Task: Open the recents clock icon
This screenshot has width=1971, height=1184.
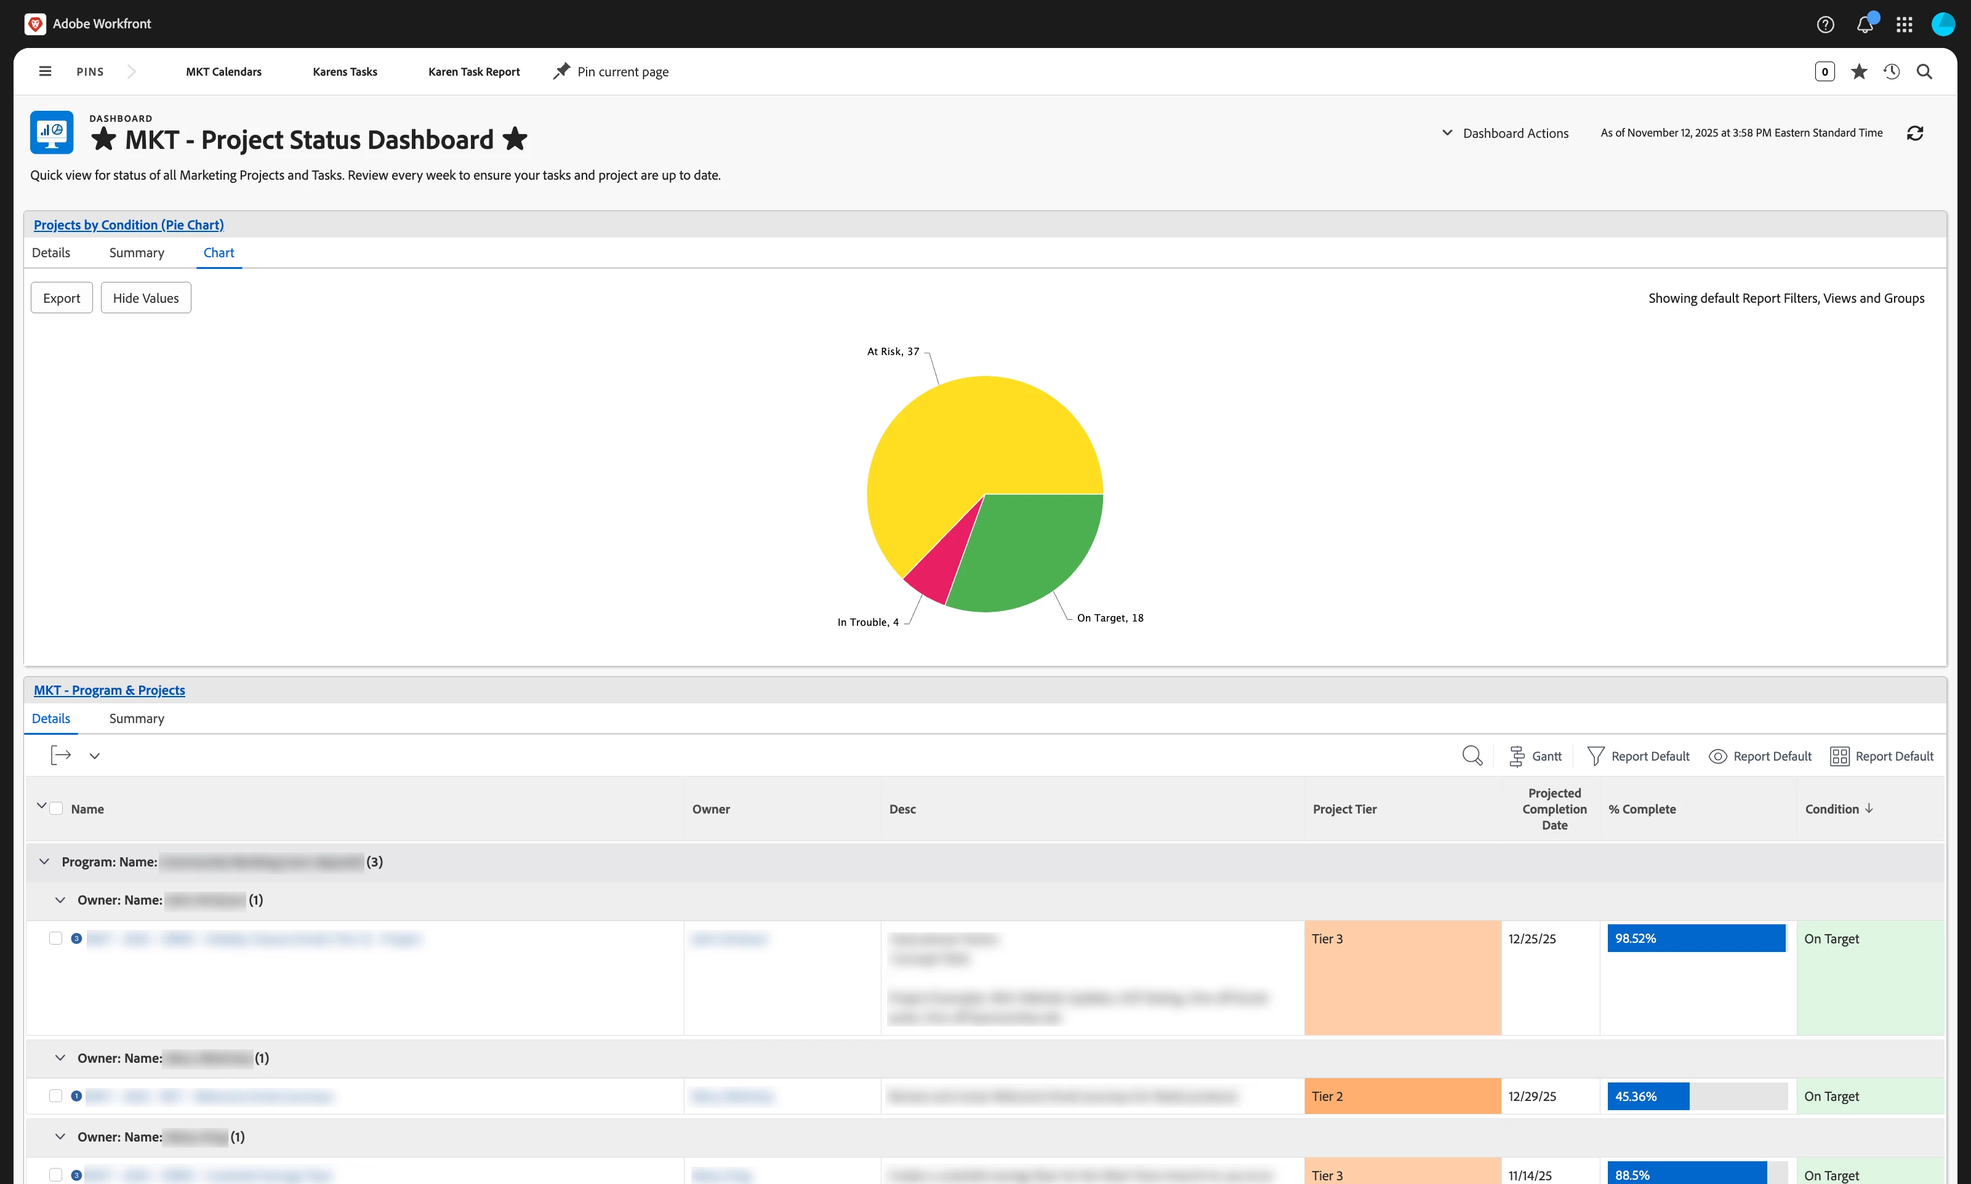Action: [1891, 72]
